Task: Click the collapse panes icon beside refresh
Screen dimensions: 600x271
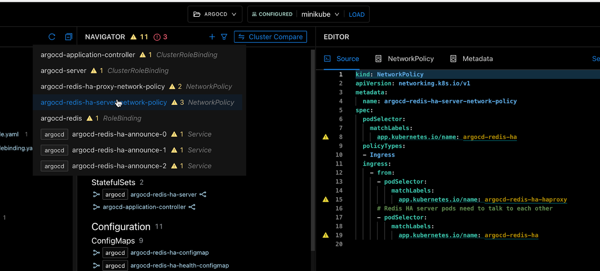Action: coord(69,37)
